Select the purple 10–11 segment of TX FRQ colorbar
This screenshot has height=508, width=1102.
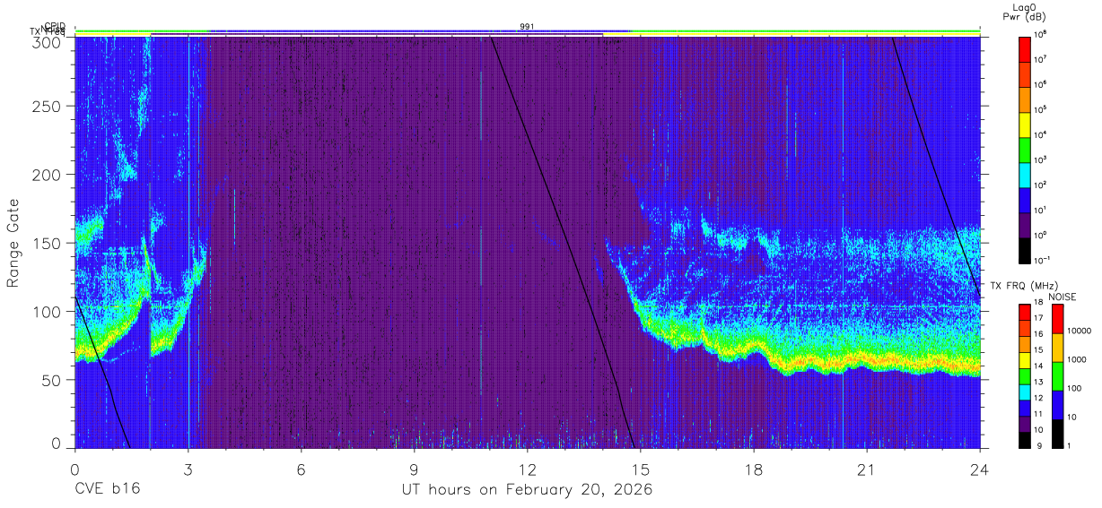pyautogui.click(x=1025, y=423)
